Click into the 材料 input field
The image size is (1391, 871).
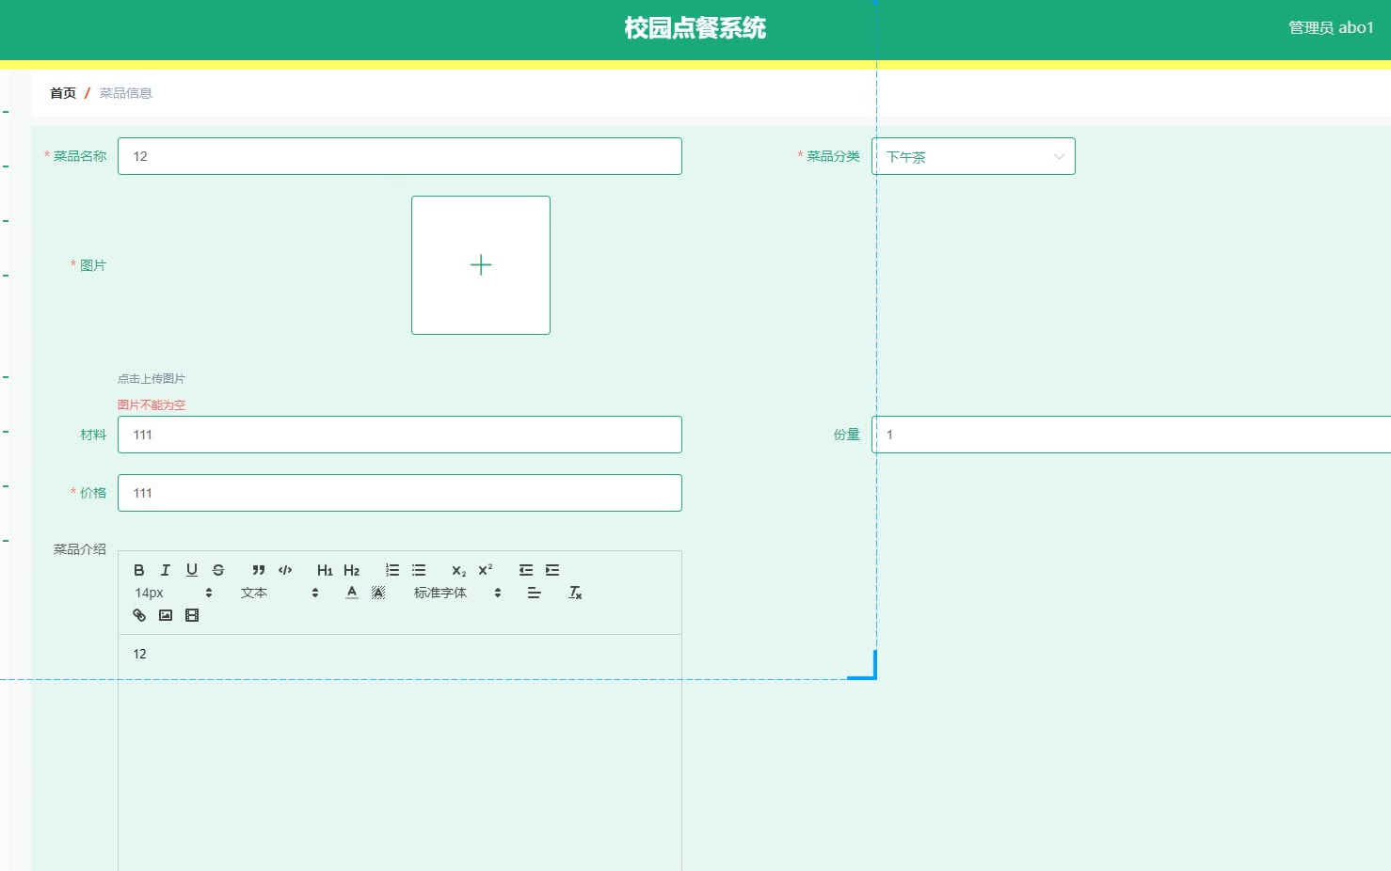400,435
